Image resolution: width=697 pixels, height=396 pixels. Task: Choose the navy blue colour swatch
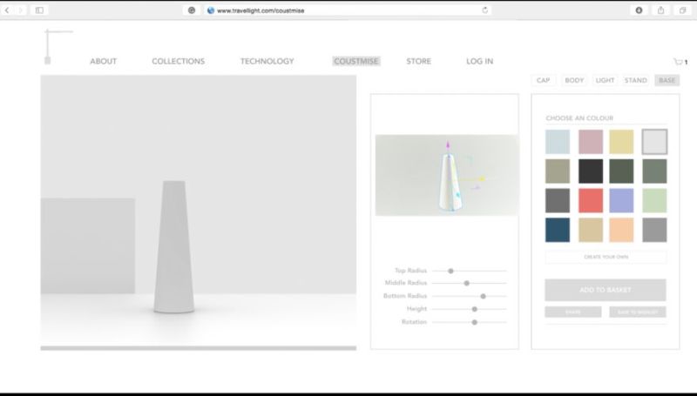pyautogui.click(x=558, y=230)
